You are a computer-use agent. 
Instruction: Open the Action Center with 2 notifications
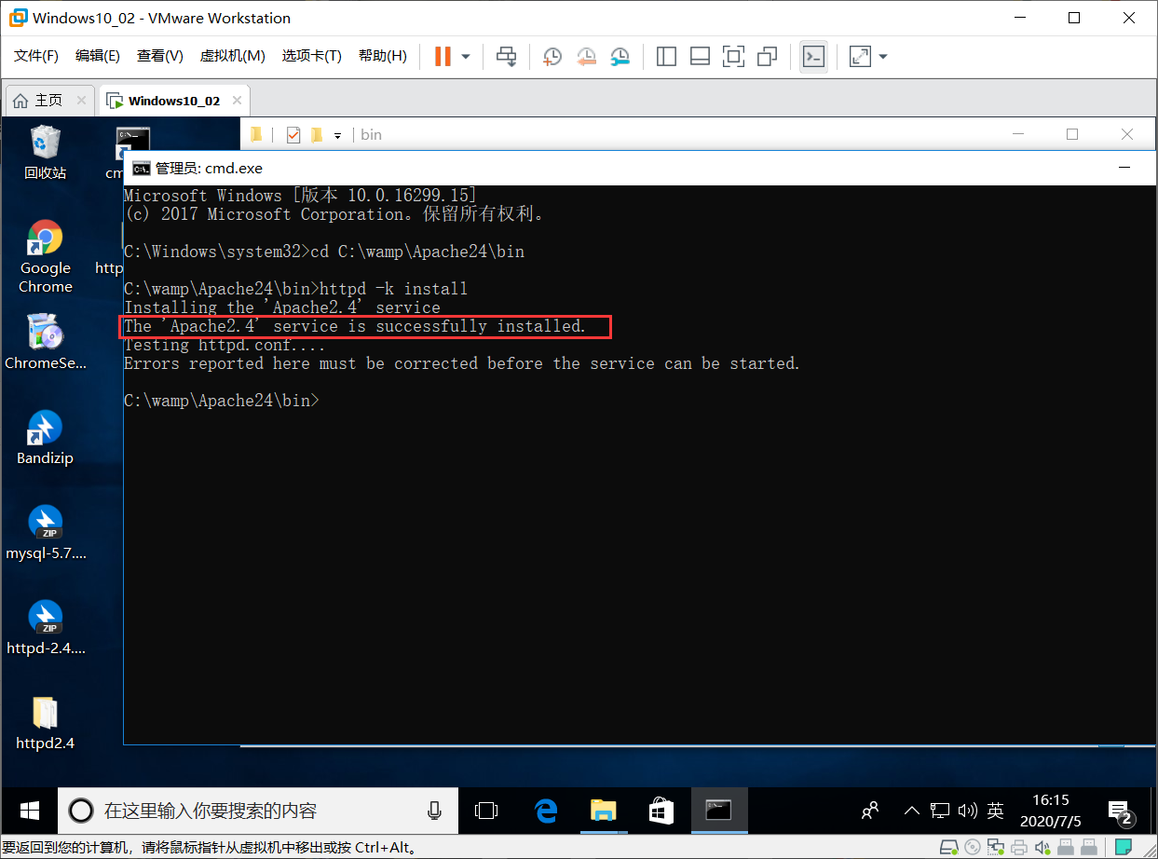point(1119,810)
